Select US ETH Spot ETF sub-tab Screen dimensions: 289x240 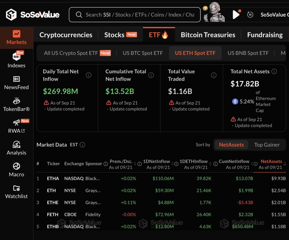click(195, 53)
